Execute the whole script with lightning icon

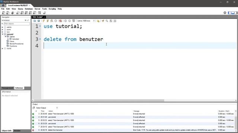point(44,21)
